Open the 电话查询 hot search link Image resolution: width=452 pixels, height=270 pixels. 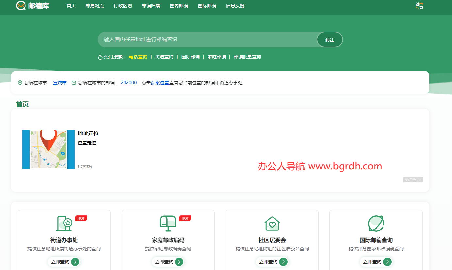pos(138,56)
